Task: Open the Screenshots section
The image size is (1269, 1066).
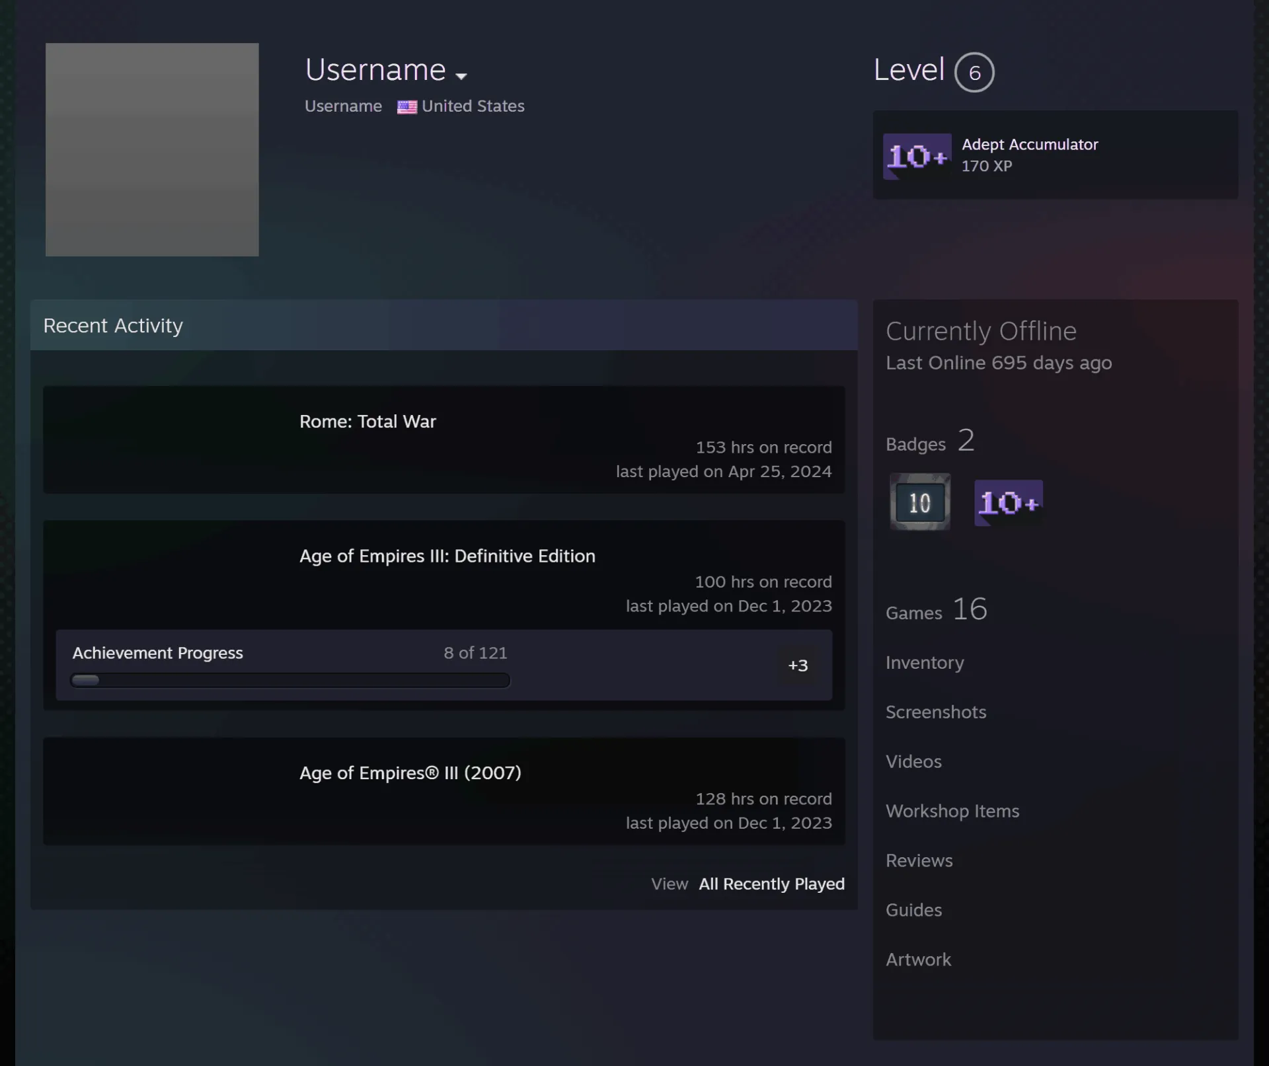Action: click(x=936, y=712)
